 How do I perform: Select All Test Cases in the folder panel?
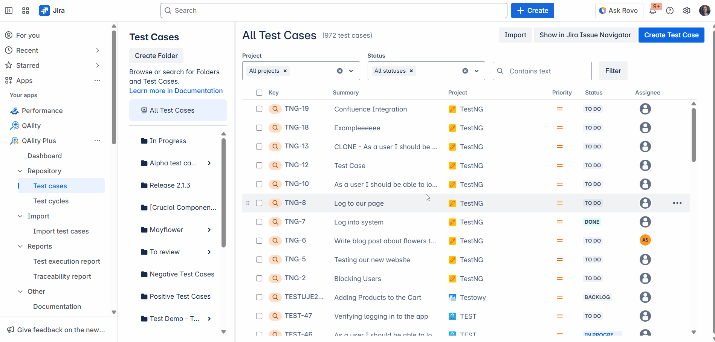point(178,110)
